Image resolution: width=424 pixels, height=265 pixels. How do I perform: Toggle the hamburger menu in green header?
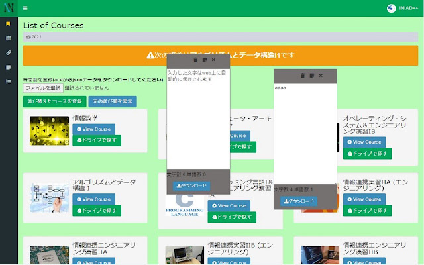coord(25,8)
